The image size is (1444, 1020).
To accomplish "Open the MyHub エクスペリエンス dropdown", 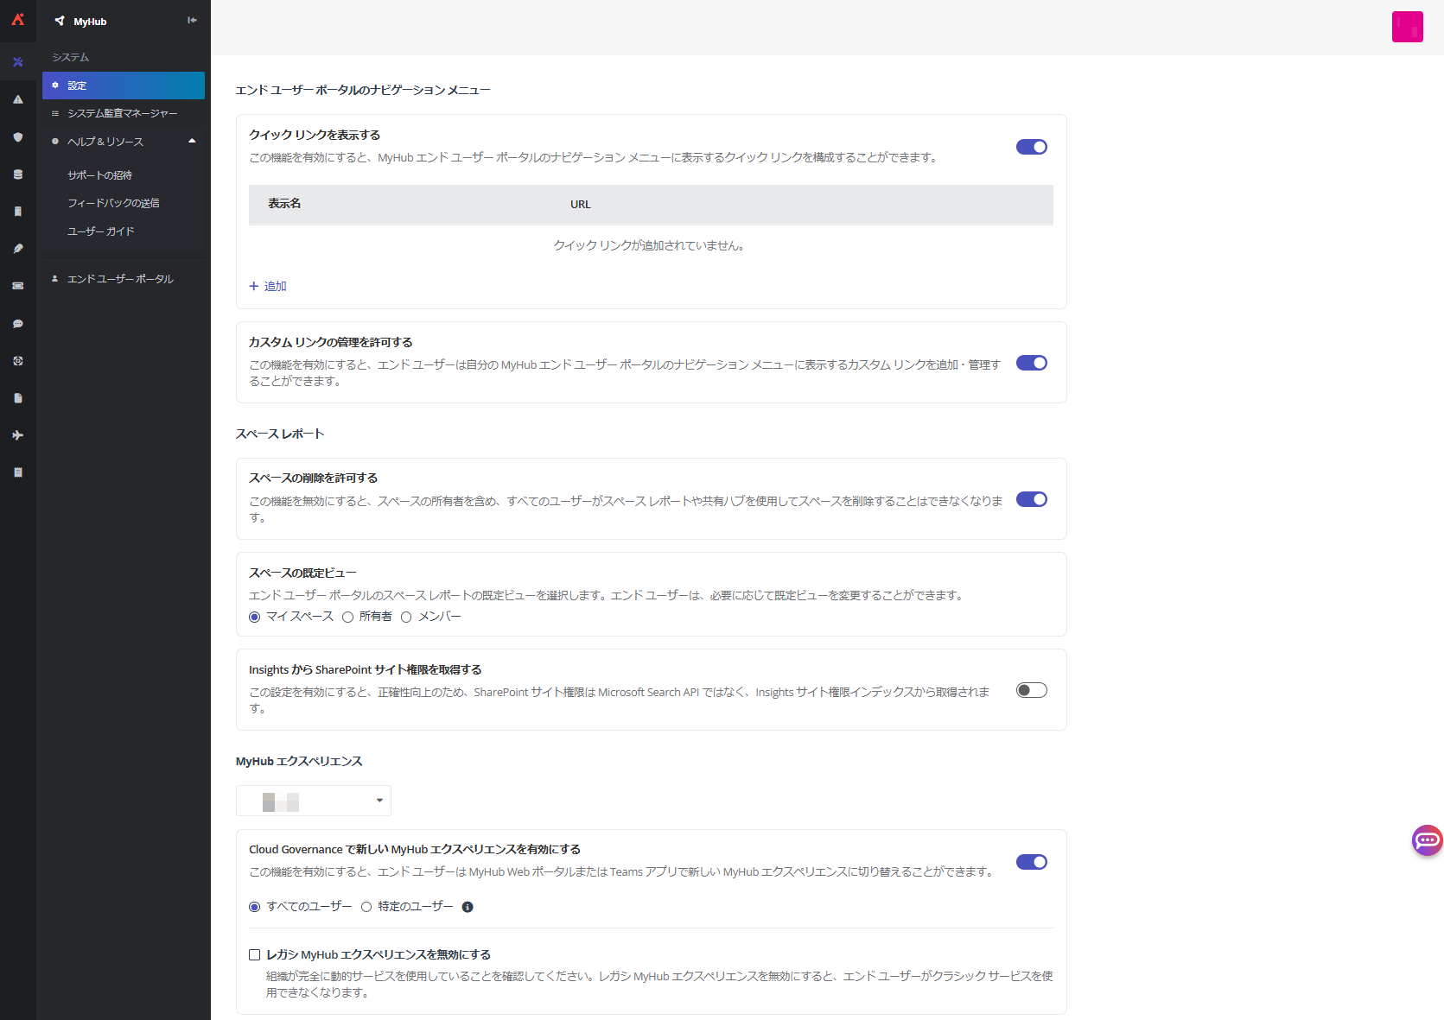I will point(314,801).
